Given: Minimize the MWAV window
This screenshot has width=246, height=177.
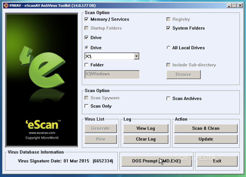Looking at the screenshot, I should tap(229, 6).
